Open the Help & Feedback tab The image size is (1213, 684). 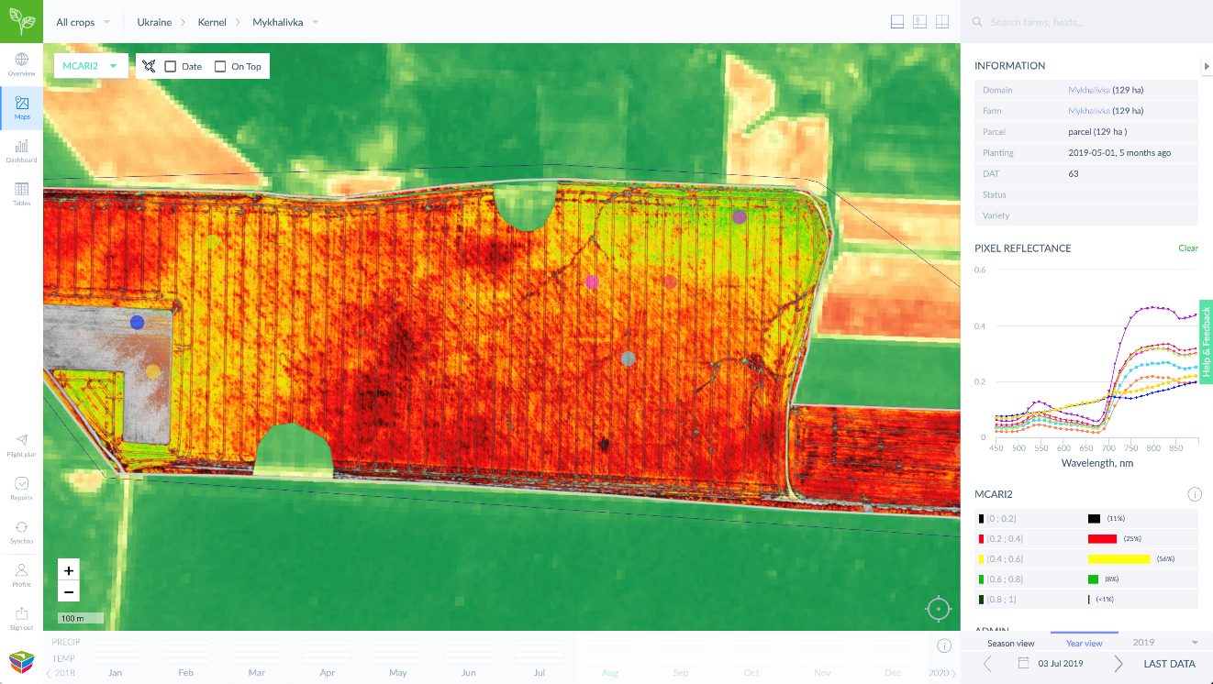coord(1207,342)
